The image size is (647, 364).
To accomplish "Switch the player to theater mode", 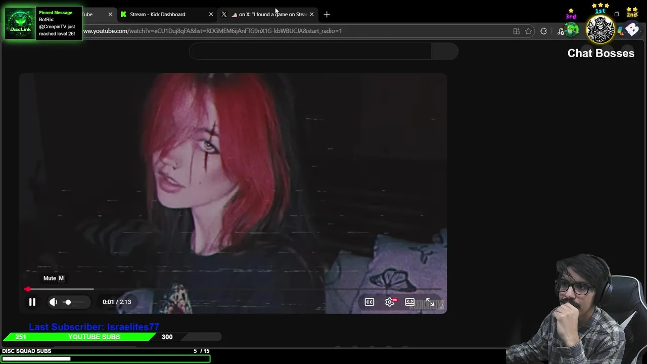I will 410,302.
